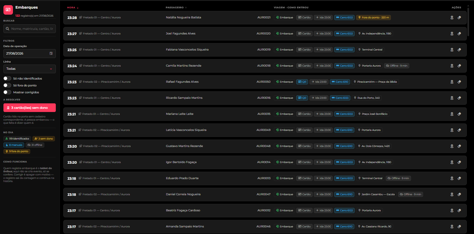Image resolution: width=474 pixels, height=234 pixels.
Task: Click the Embarques app logo icon
Action: point(8,10)
